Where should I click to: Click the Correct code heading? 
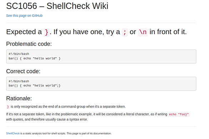coord(23,71)
